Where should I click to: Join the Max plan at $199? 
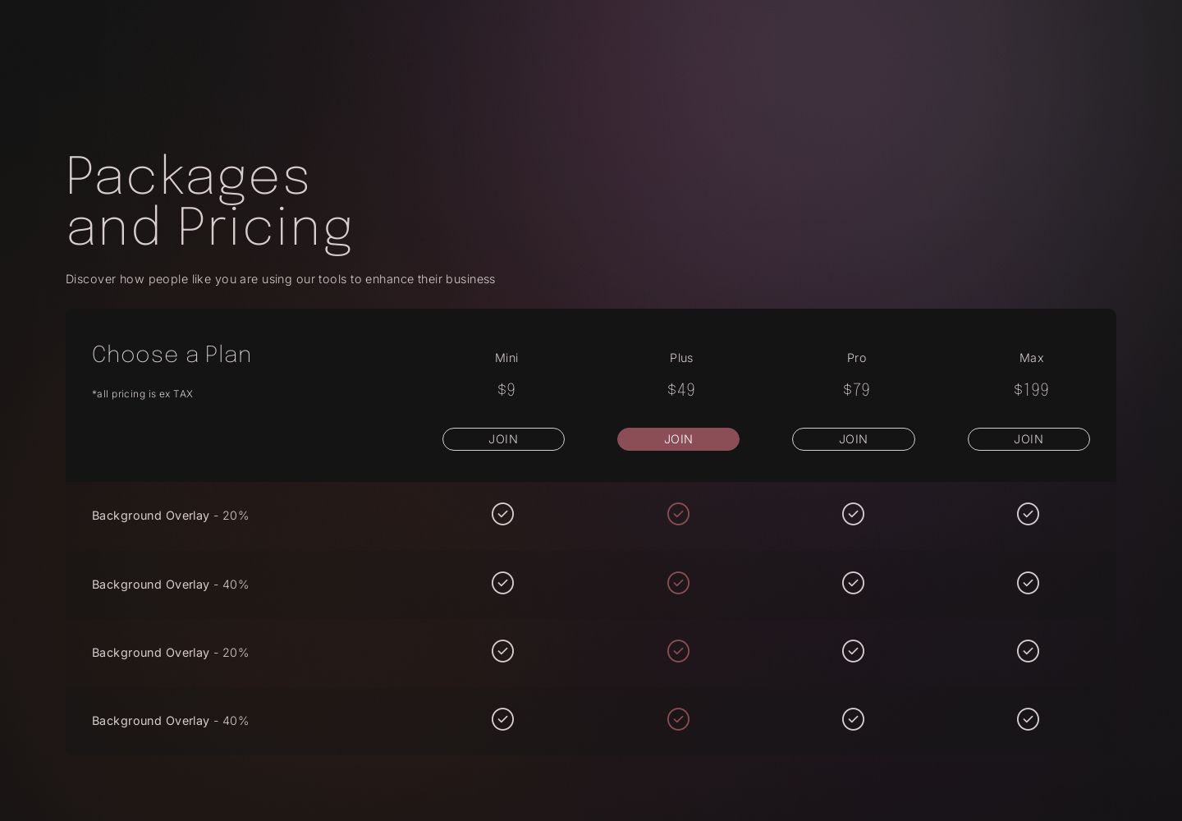coord(1028,439)
